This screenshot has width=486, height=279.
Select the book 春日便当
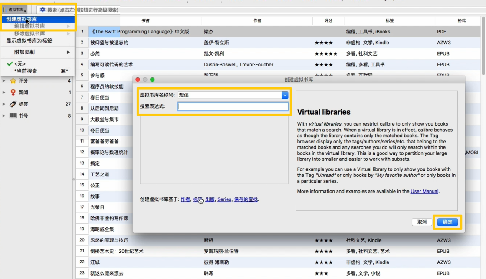[99, 97]
